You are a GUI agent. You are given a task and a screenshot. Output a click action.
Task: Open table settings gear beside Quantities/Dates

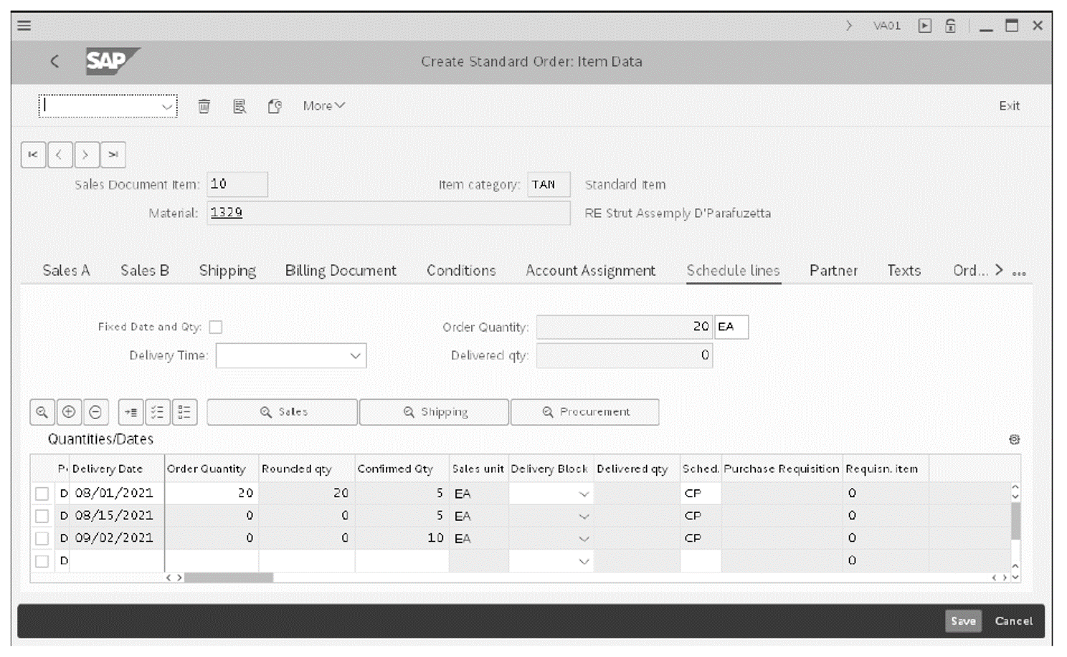coord(1014,439)
